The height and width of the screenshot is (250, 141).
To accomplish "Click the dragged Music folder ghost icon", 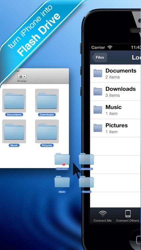I will [62, 182].
